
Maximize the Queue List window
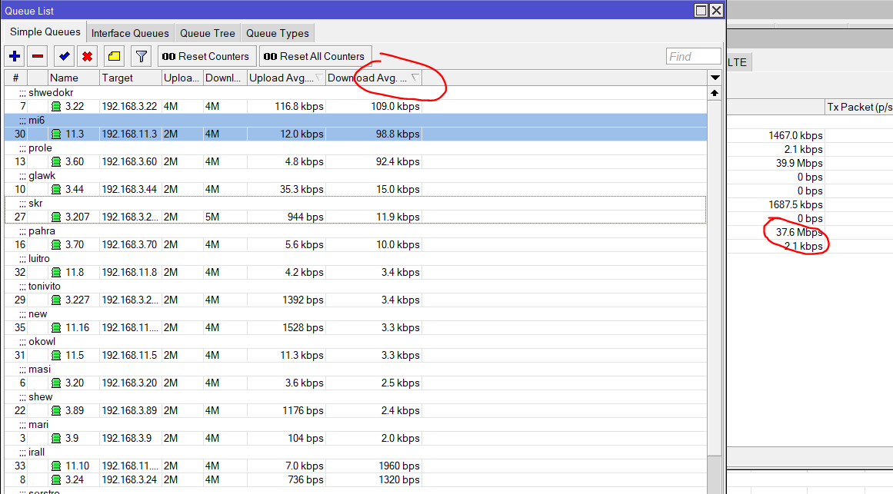pos(701,10)
